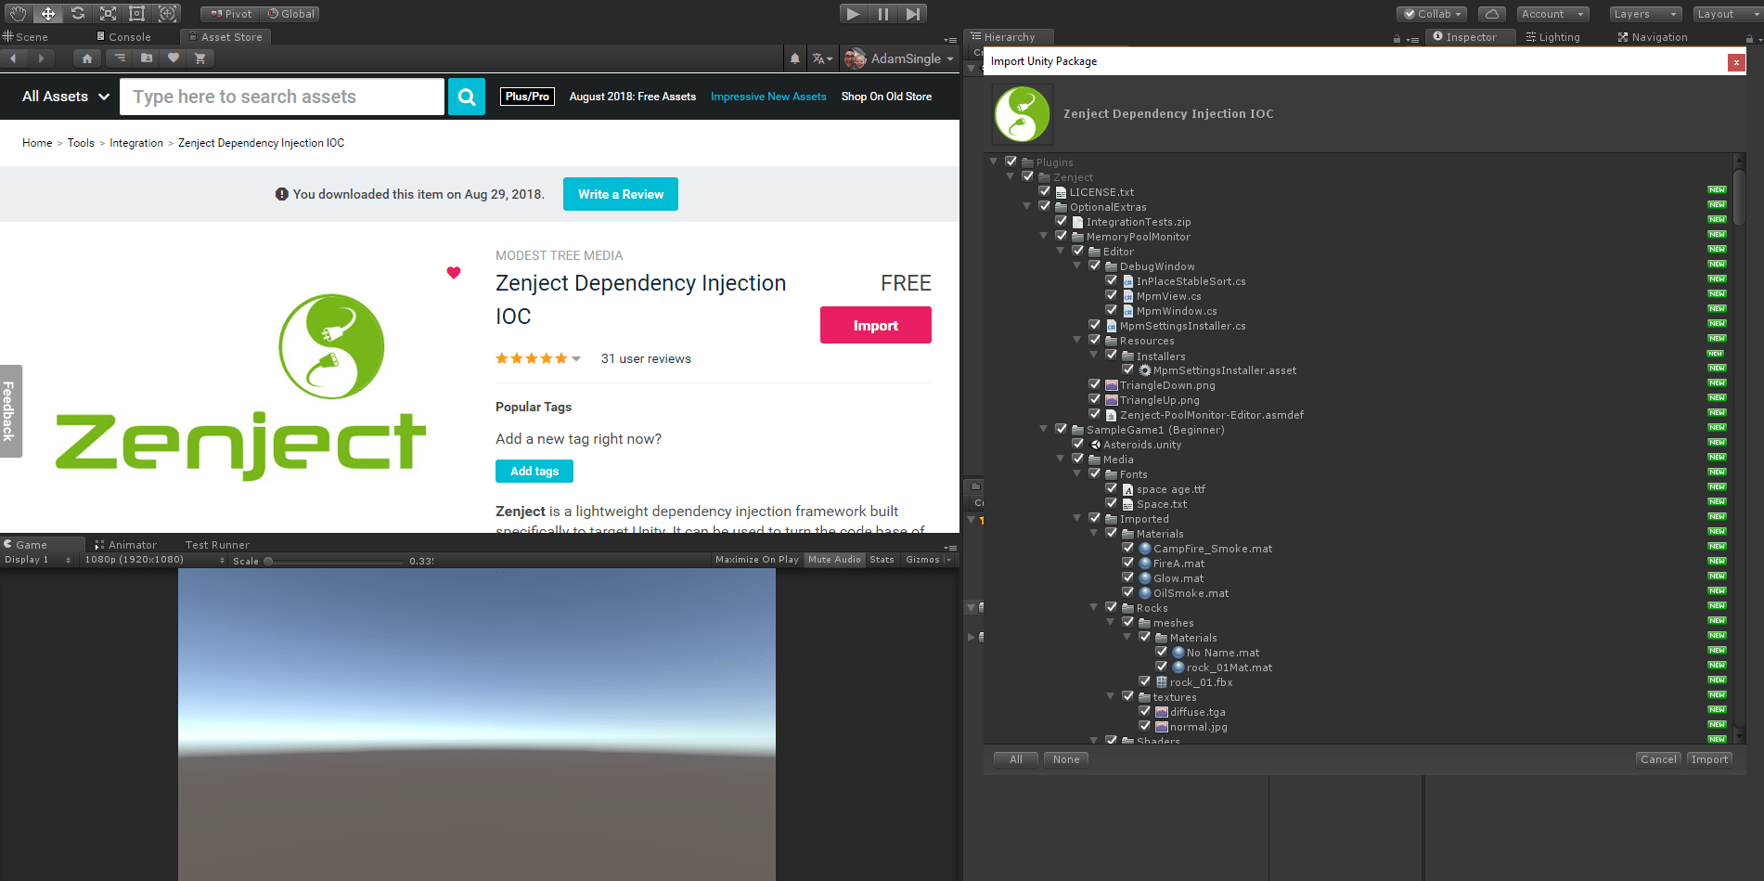This screenshot has width=1764, height=881.
Task: Collapse the Zenject folder in import tree
Action: coord(1010,176)
